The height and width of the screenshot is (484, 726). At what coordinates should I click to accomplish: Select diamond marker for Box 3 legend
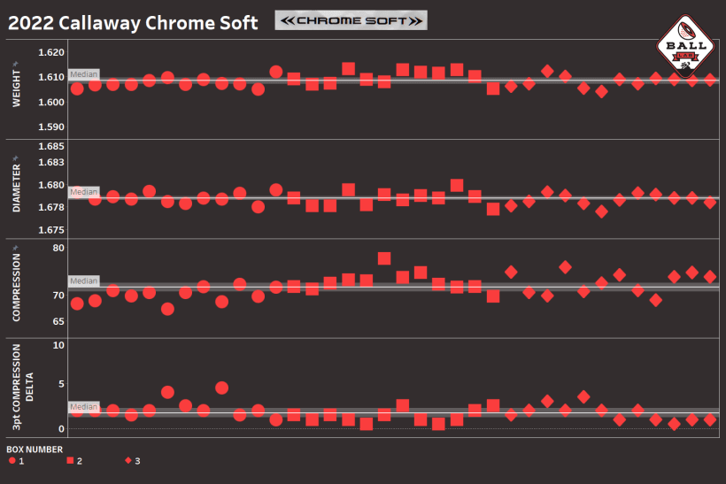(x=128, y=460)
